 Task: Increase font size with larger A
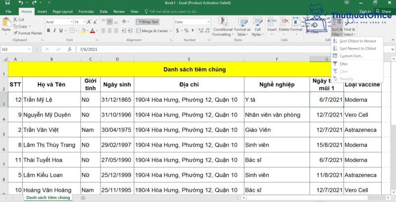point(89,22)
